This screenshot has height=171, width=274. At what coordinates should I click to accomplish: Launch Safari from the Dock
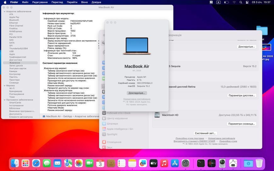(36, 163)
